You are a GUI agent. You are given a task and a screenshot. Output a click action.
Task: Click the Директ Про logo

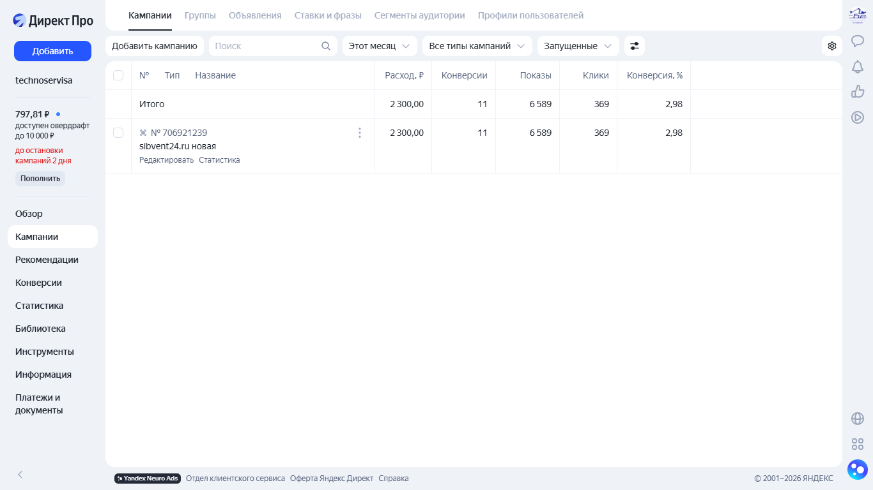(x=53, y=20)
